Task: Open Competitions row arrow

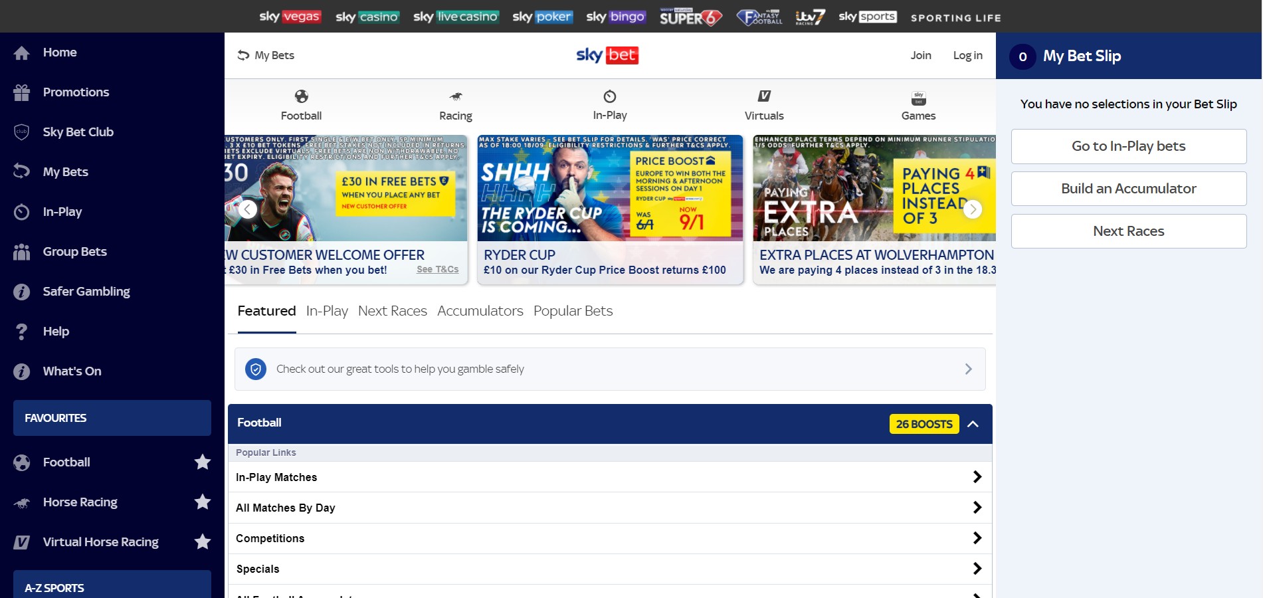Action: 977,538
